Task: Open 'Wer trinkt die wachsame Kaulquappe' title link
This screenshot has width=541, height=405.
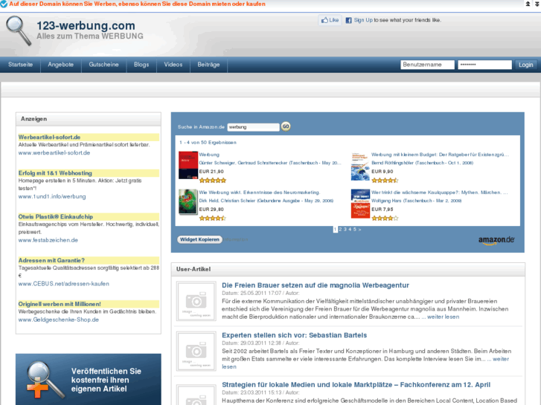Action: click(x=440, y=192)
